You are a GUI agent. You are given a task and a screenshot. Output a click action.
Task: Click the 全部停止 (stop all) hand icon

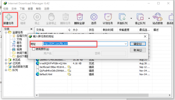tap(51, 17)
